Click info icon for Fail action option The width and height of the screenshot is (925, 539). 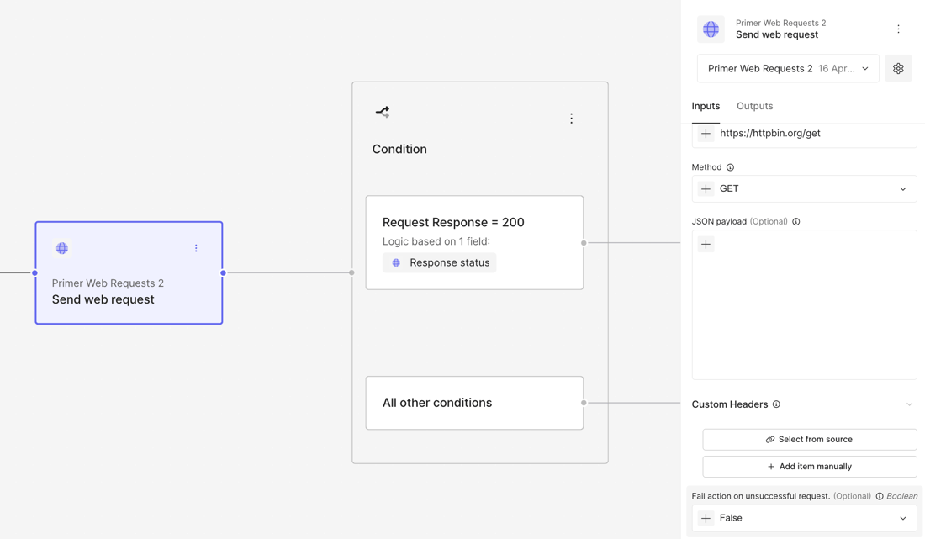[880, 497]
